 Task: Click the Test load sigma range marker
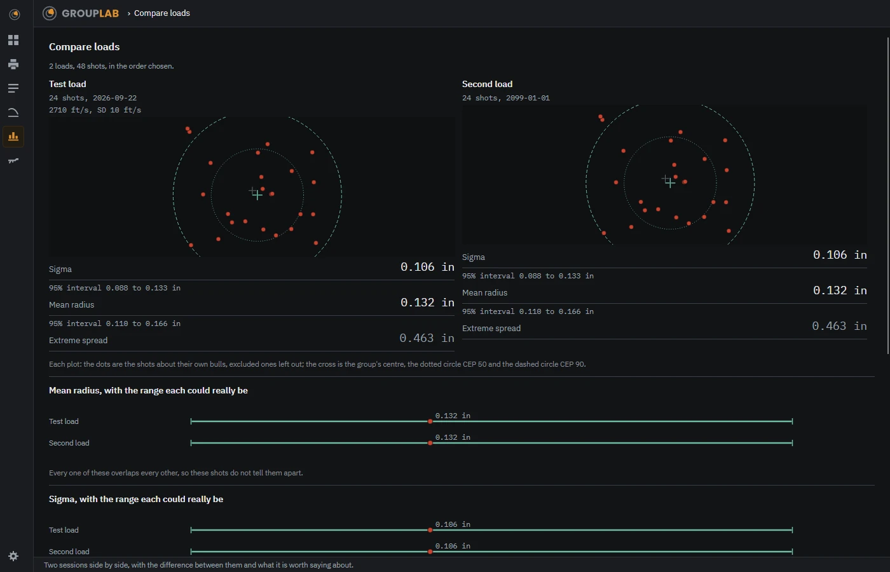[430, 530]
